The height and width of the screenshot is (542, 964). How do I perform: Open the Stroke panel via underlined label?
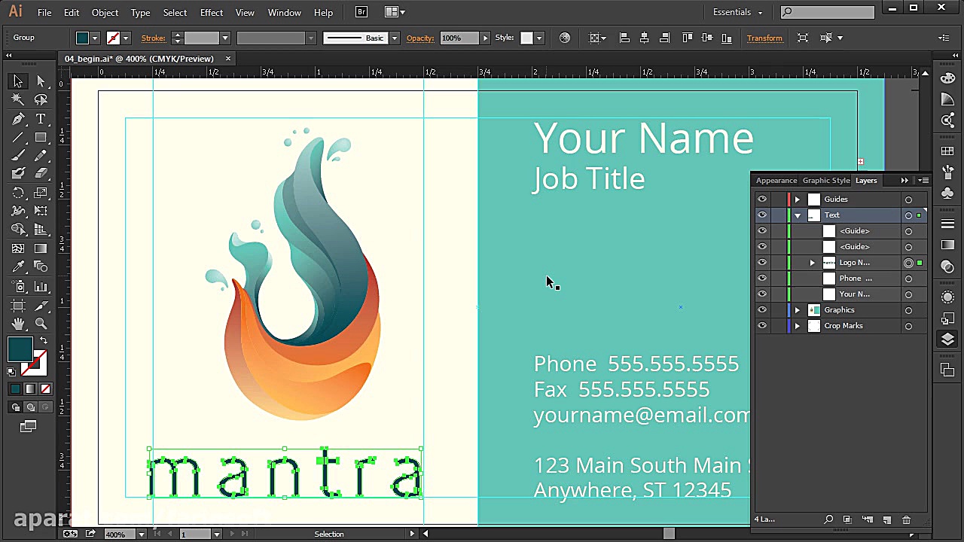pyautogui.click(x=154, y=38)
